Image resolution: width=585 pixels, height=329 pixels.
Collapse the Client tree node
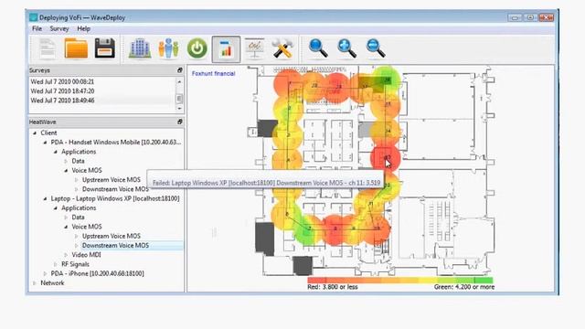pos(35,133)
